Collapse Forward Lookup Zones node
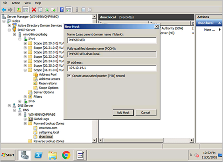 point(25,123)
